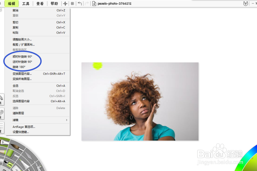Select the oil brush tool in tool picker
This screenshot has width=257, height=171.
4,142
